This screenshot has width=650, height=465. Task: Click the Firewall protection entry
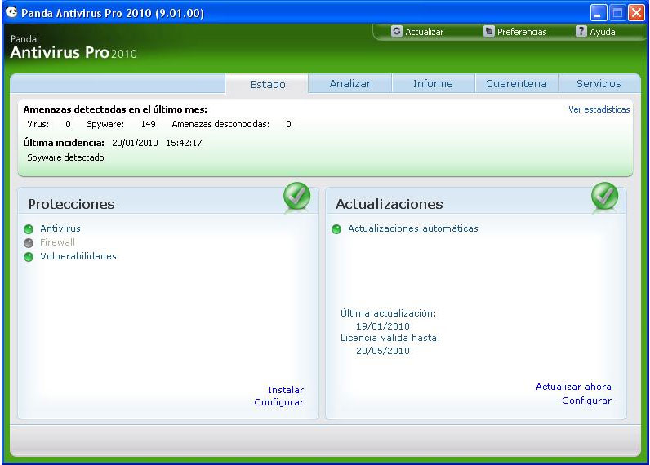58,242
